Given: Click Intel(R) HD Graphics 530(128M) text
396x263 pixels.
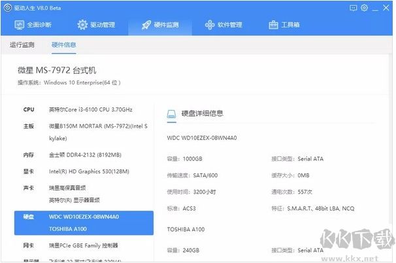Looking at the screenshot, I should (x=89, y=171).
